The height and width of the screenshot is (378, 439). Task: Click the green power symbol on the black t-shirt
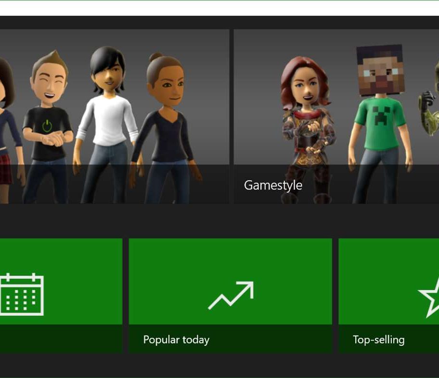pos(47,126)
